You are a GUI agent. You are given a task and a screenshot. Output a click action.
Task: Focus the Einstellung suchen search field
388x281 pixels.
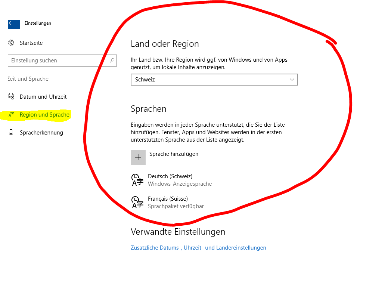tap(63, 61)
